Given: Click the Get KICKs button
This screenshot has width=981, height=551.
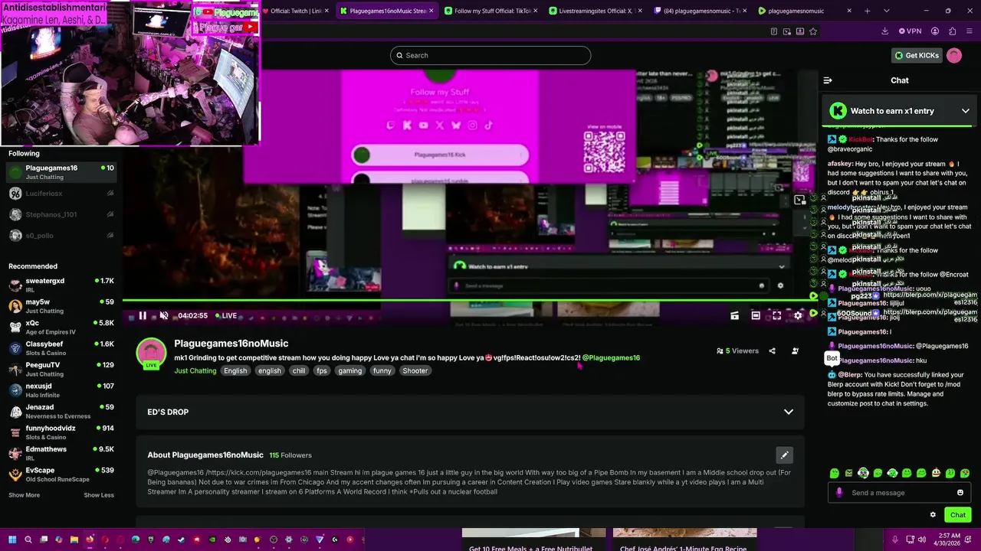Looking at the screenshot, I should 916,55.
